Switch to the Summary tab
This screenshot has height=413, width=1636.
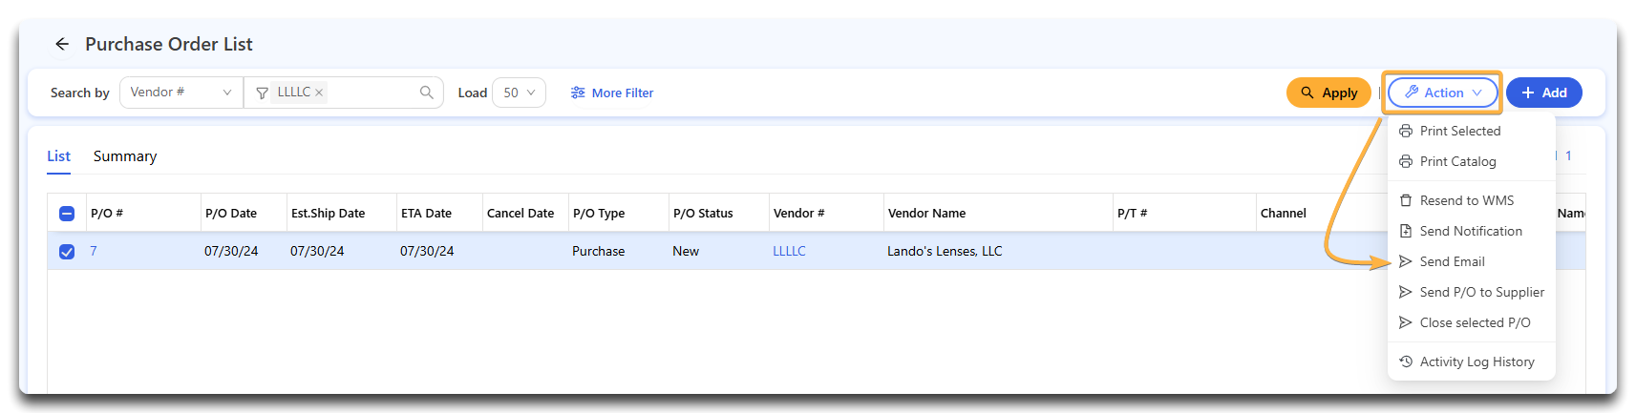(125, 156)
